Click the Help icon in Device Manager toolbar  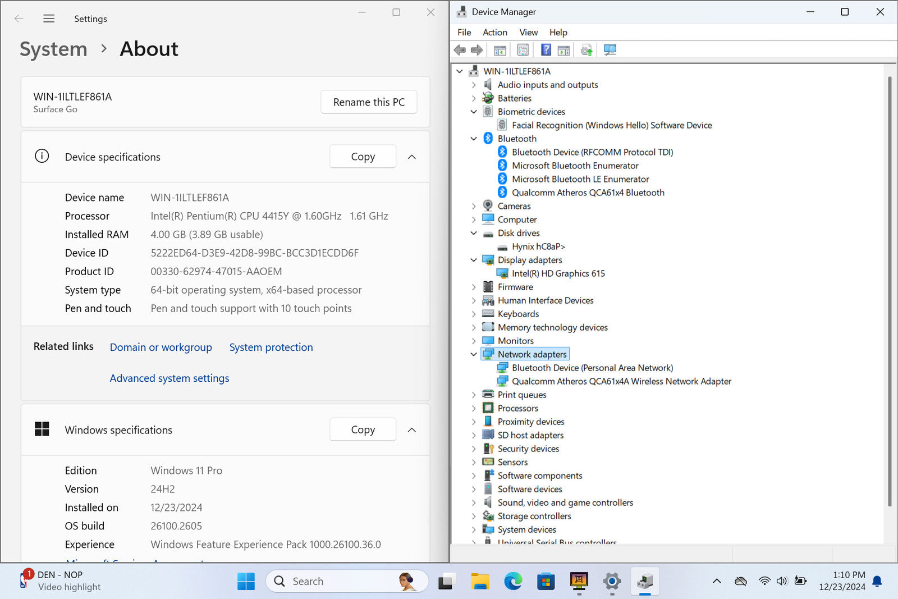[546, 50]
